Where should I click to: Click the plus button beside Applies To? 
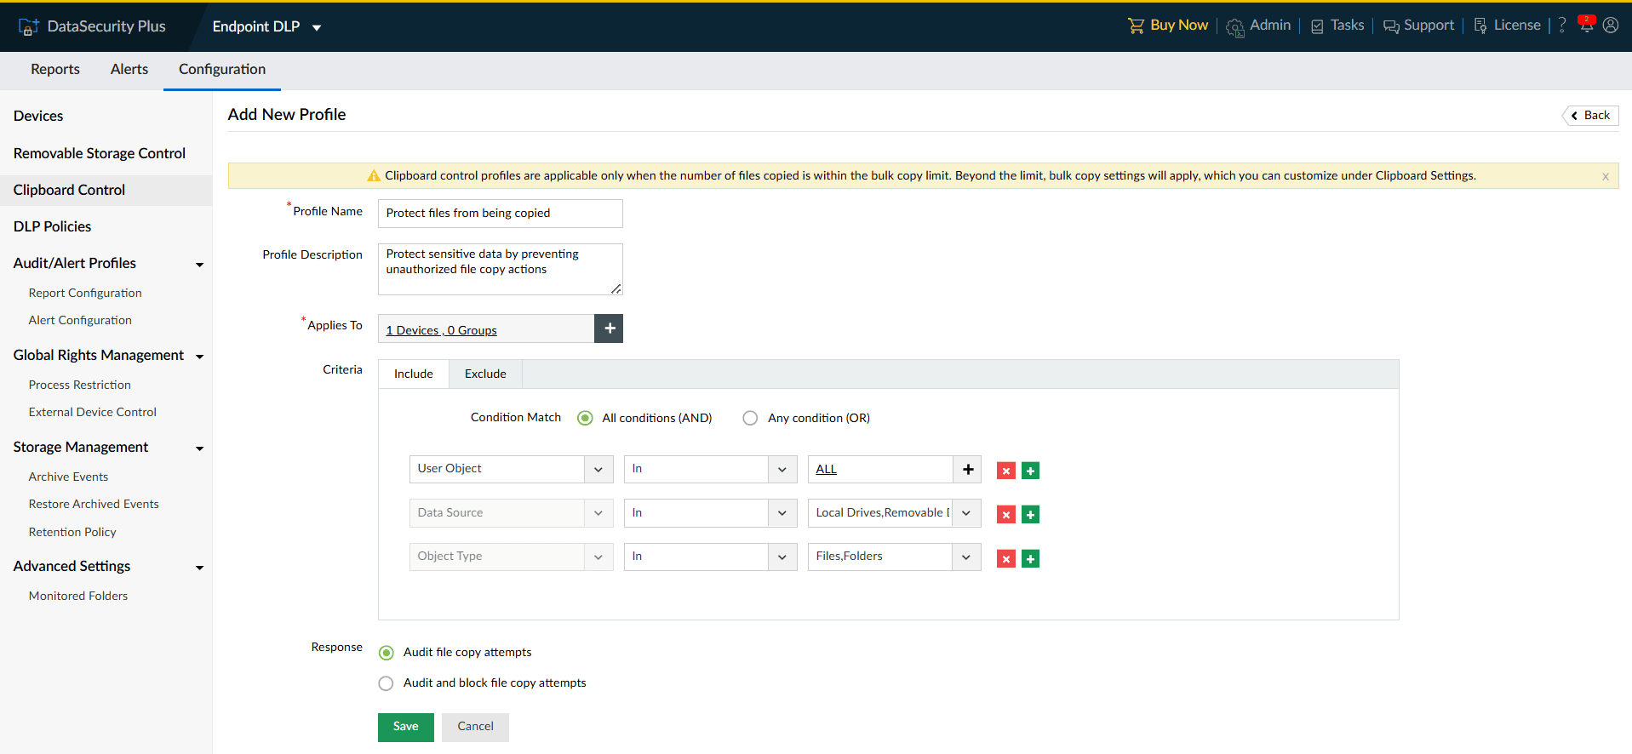point(609,328)
